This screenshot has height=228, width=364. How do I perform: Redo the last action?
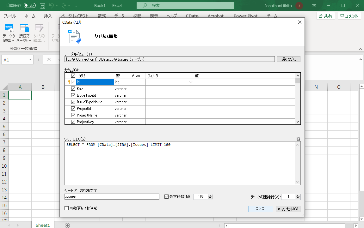(64, 5)
